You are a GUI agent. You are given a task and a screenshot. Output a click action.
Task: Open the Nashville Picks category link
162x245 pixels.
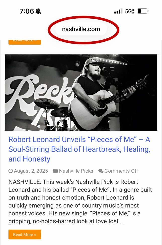[76, 171]
